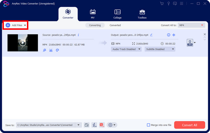210x133 pixels.
Task: Toggle the red GPU ON icon
Action: (x=102, y=125)
